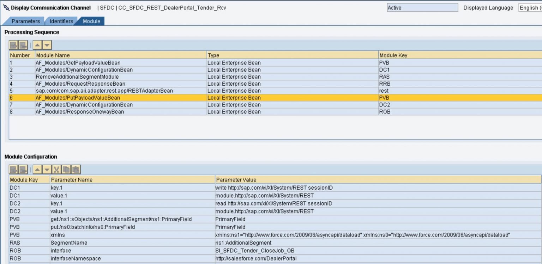Click the copy icon in Module Configuration

[66, 170]
